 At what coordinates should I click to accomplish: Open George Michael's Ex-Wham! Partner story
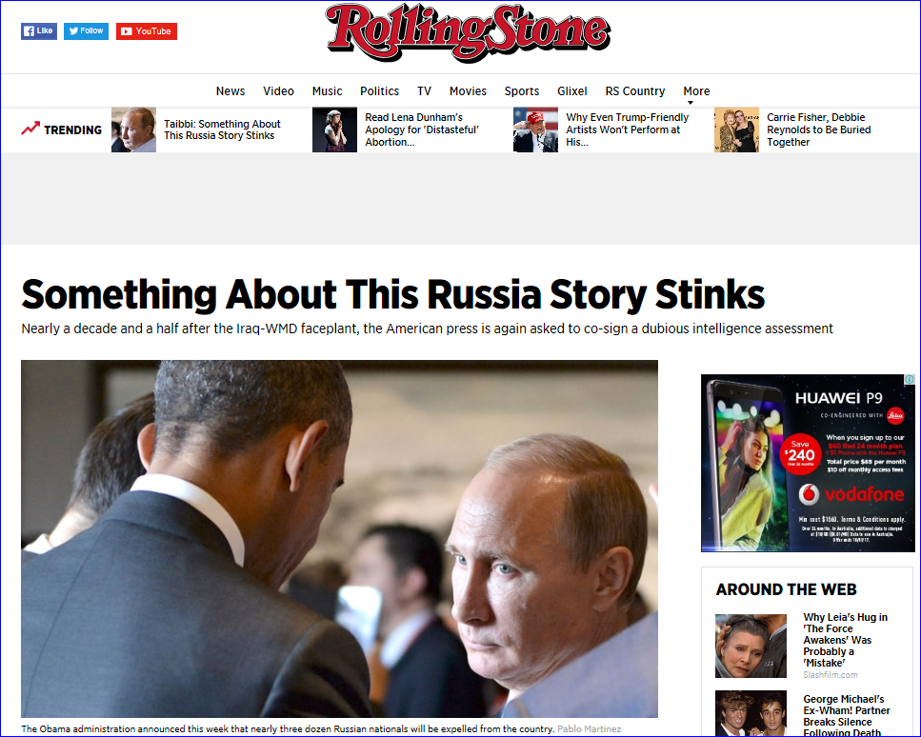click(x=847, y=715)
